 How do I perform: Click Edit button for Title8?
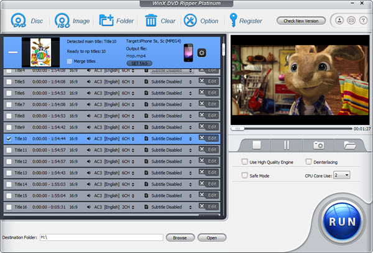click(209, 116)
